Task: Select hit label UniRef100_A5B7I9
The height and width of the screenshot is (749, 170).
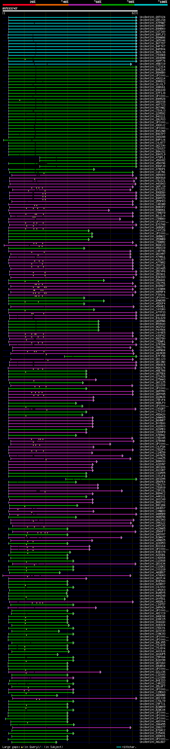Action: pyautogui.click(x=152, y=64)
